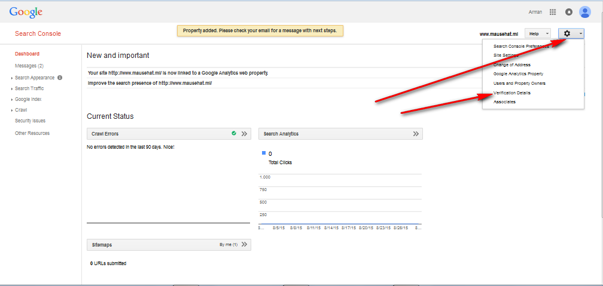Open the linked to Google Analytics message
The width and height of the screenshot is (603, 286).
[178, 73]
